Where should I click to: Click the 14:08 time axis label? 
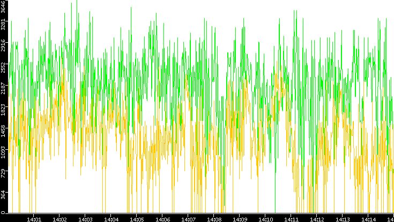coord(214,219)
